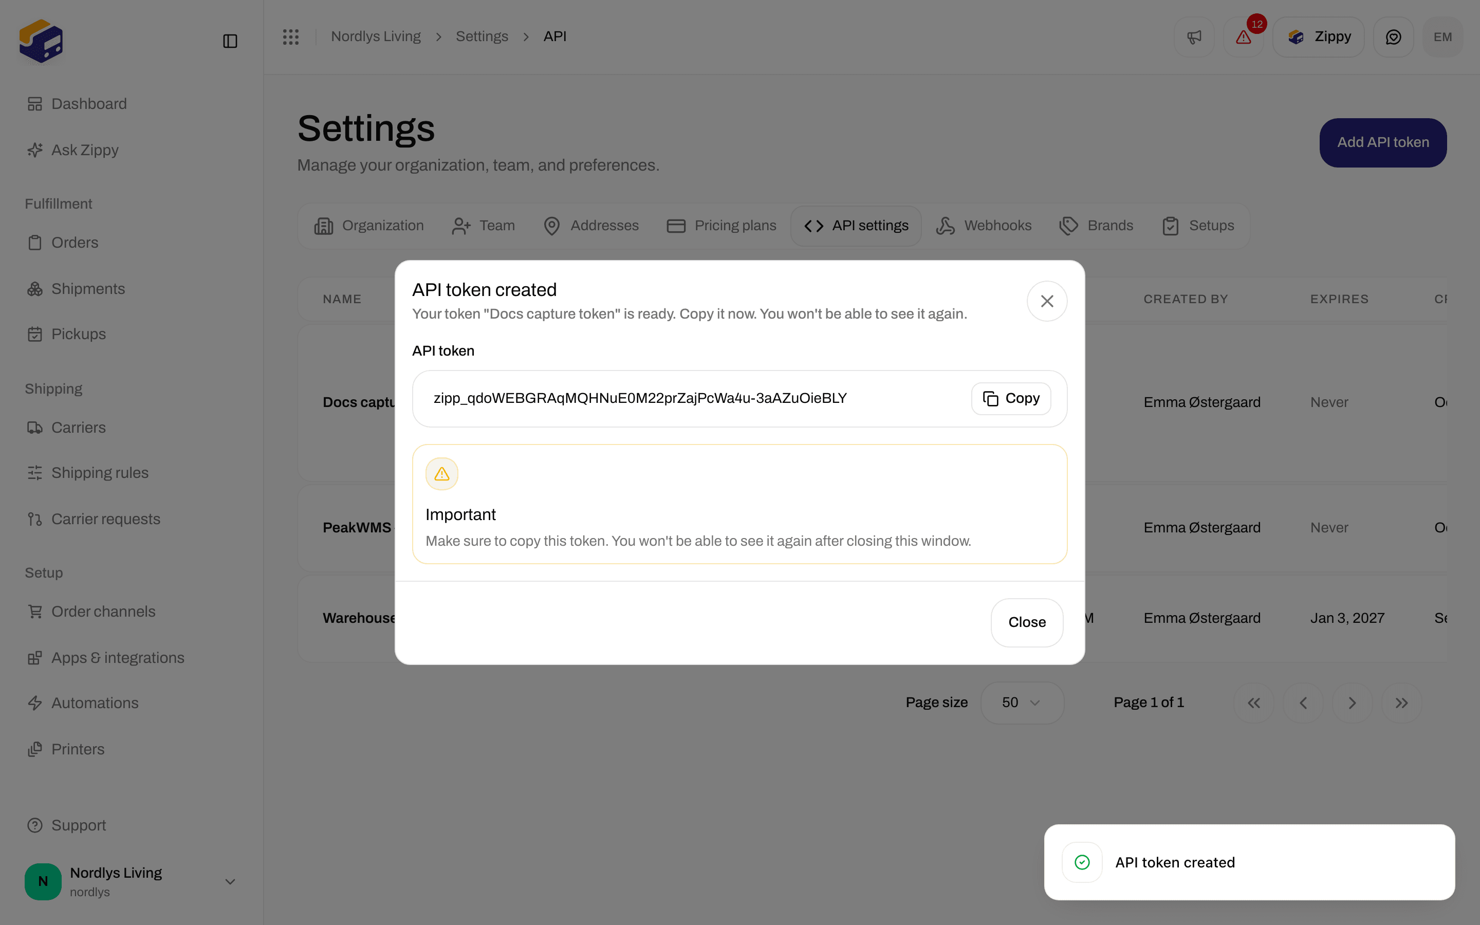1480x925 pixels.
Task: Switch to the Team tab
Action: coord(483,226)
